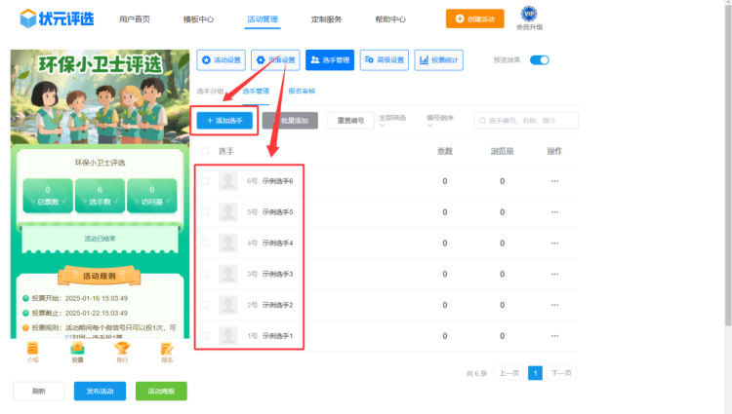The image size is (732, 414).
Task: Open the 排行 trophy icon
Action: 122,349
